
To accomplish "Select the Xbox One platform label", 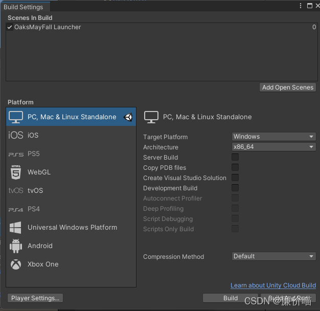I will pyautogui.click(x=43, y=264).
